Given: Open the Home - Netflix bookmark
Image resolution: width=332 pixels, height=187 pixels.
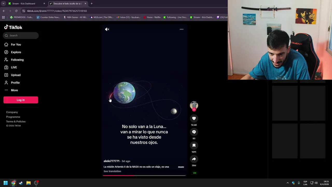Looking at the screenshot, I should 152,17.
